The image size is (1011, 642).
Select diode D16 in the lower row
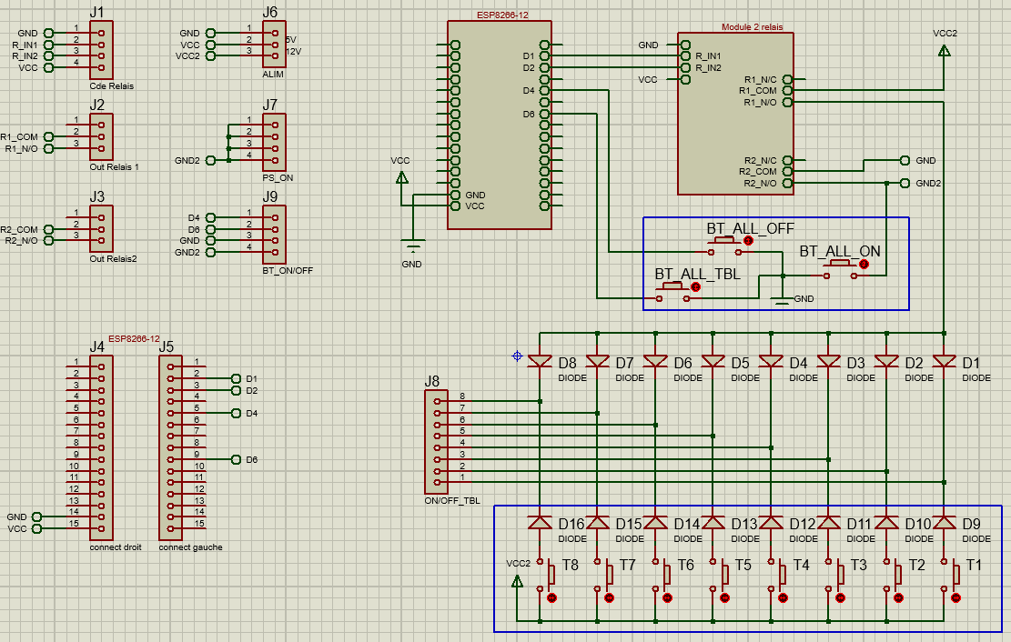coord(541,523)
